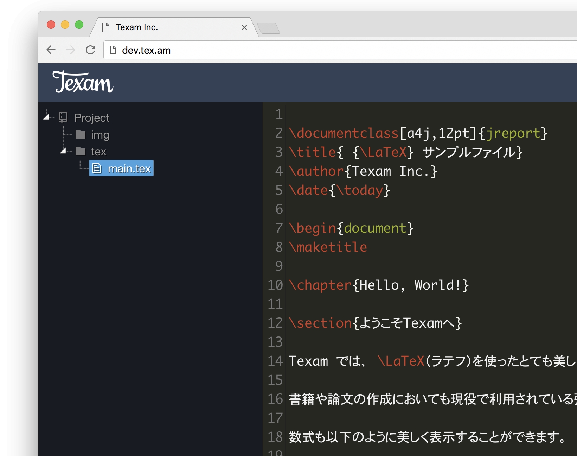Click the Project book icon
The height and width of the screenshot is (456, 577).
[63, 117]
